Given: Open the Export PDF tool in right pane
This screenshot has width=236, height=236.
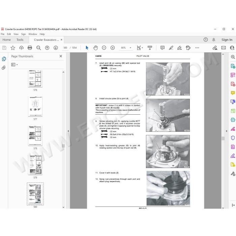Looking at the screenshot, I should 233,66.
